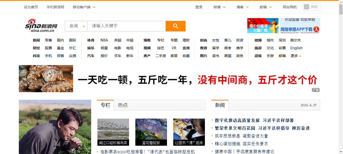The image size is (343, 154).
Task: Open 娱乐 navigation item
Action: pos(91,48)
